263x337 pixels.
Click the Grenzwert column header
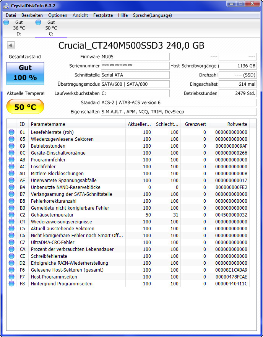pos(194,124)
